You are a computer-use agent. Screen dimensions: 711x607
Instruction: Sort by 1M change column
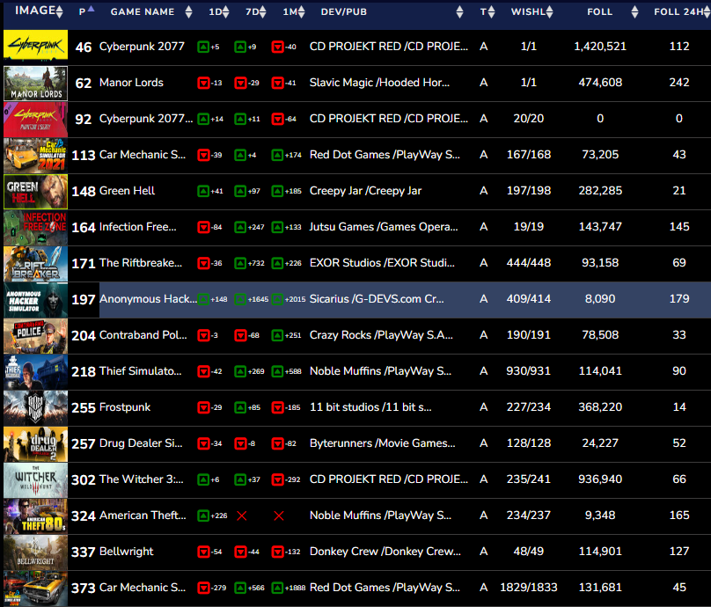[294, 11]
